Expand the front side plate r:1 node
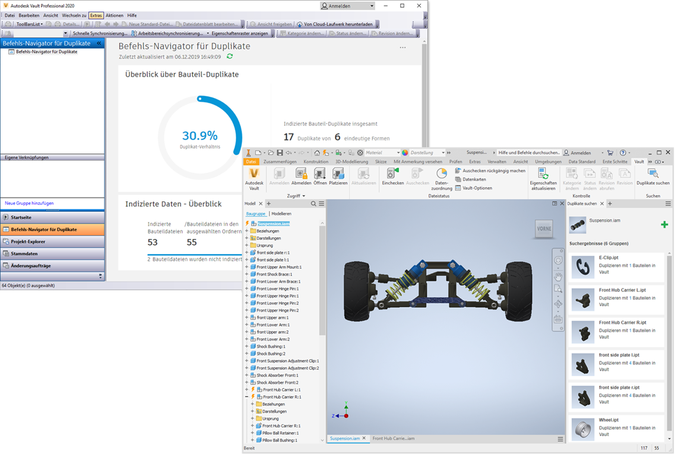 coord(247,253)
